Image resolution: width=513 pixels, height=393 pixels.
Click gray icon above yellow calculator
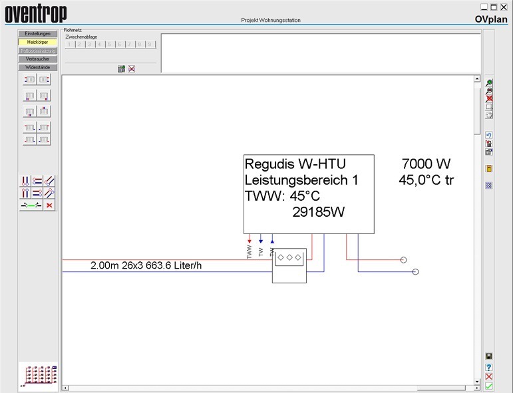click(489, 152)
